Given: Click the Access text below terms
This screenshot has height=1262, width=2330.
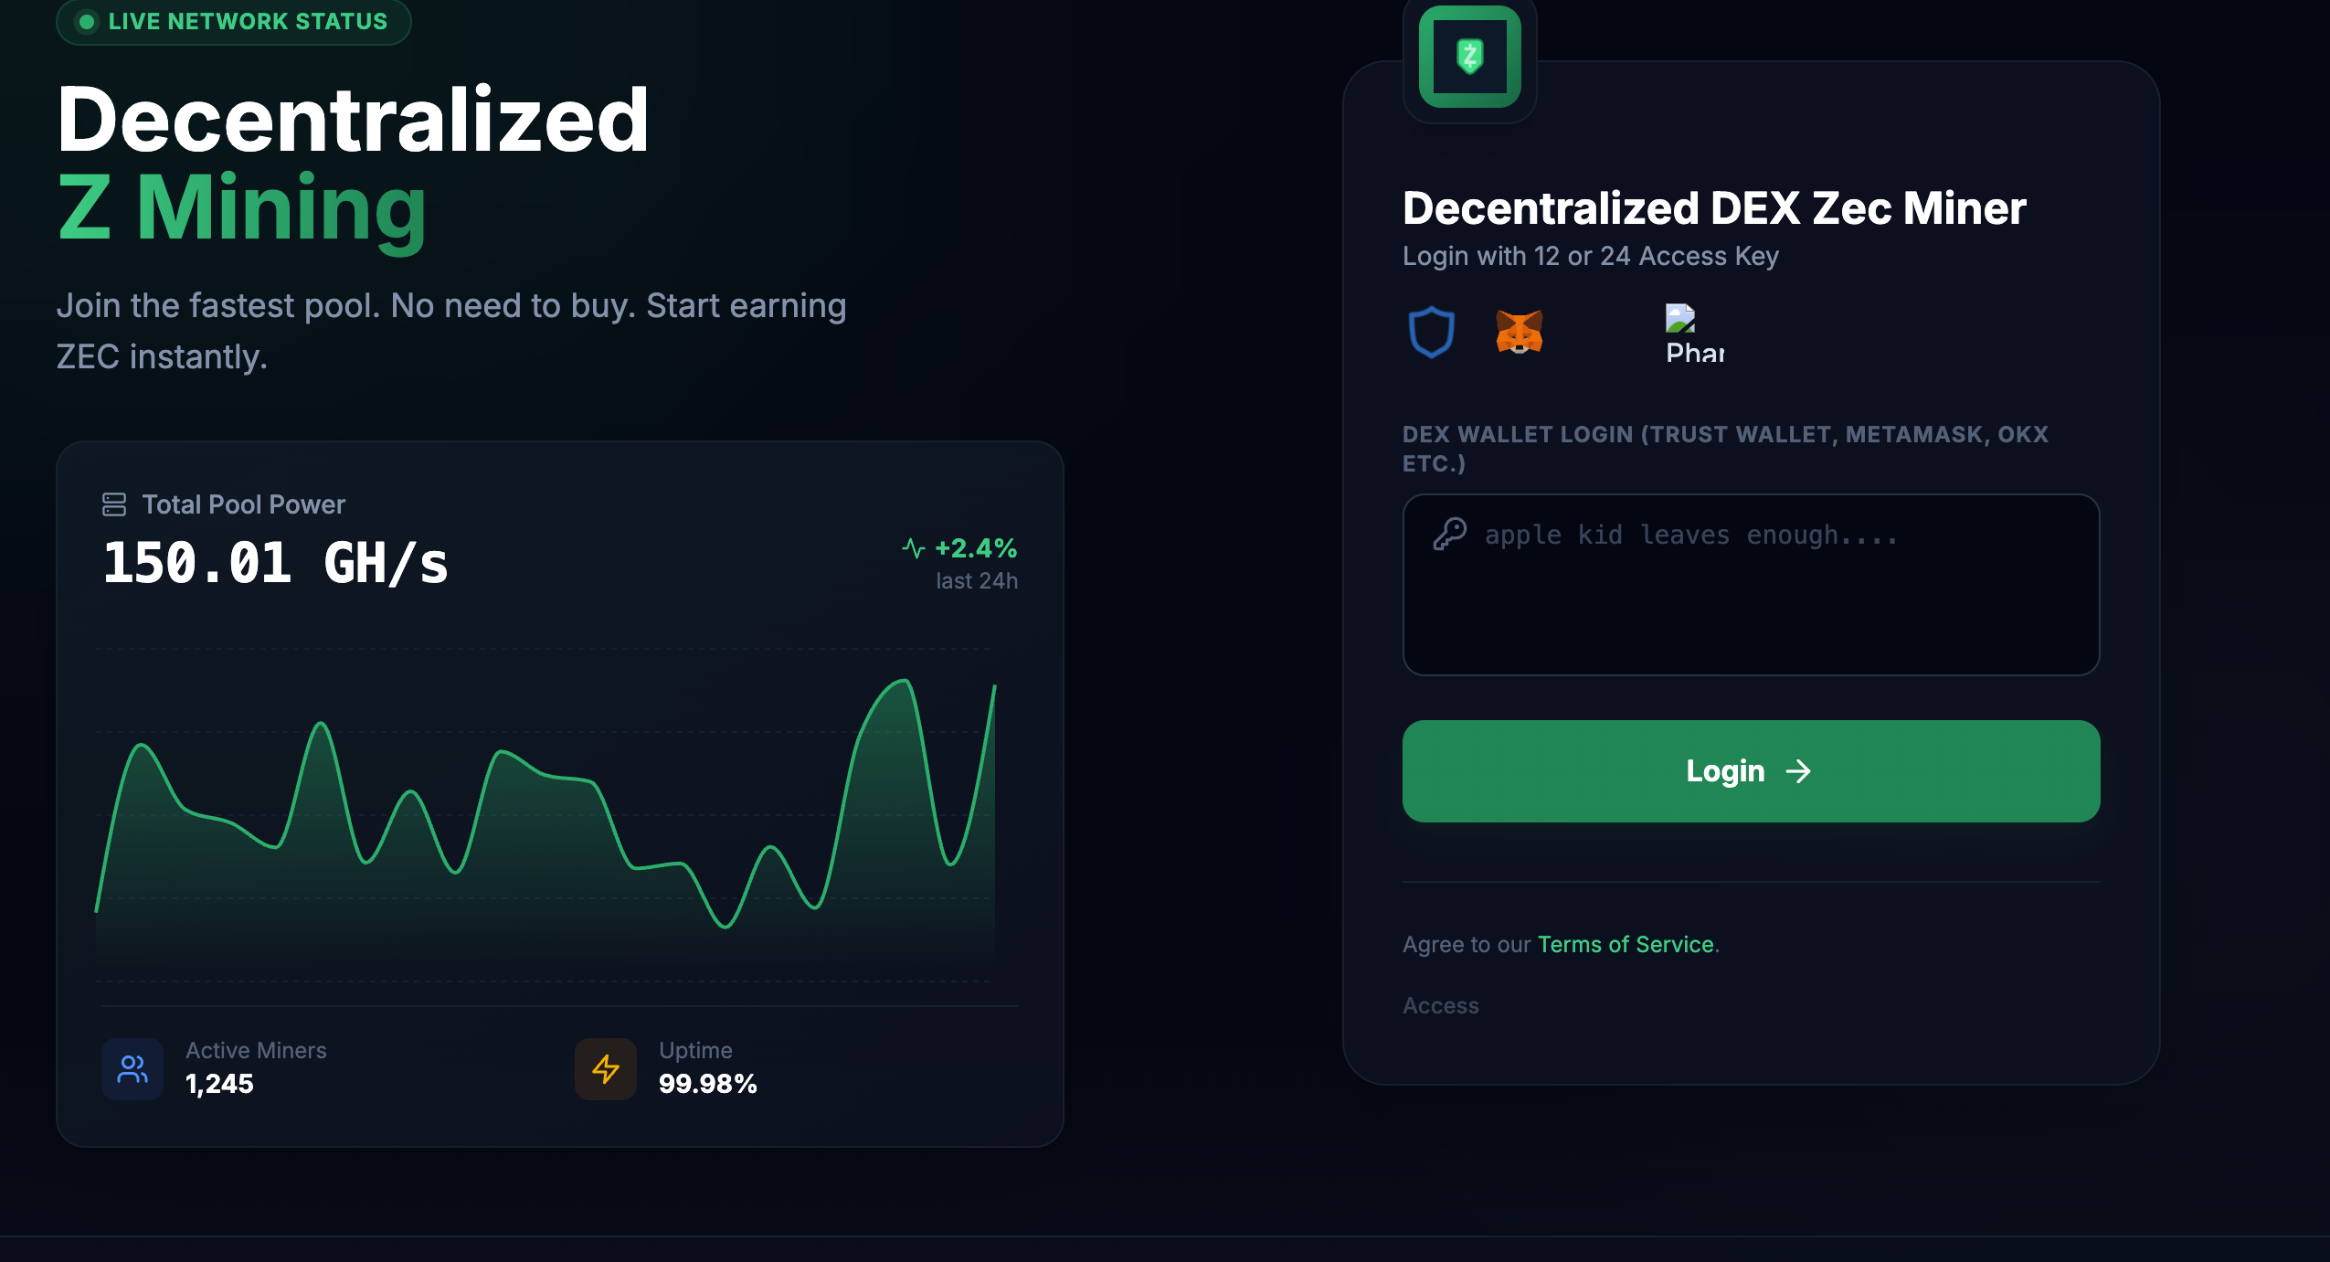Looking at the screenshot, I should pyautogui.click(x=1441, y=1005).
